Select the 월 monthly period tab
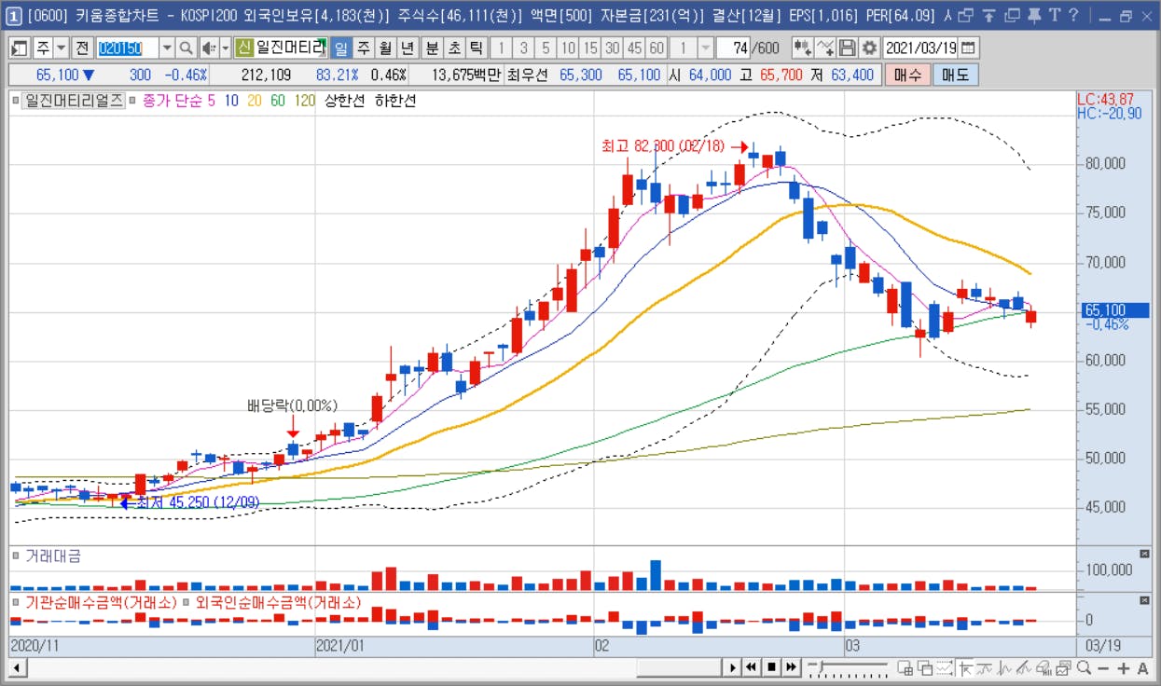This screenshot has width=1161, height=686. point(385,48)
